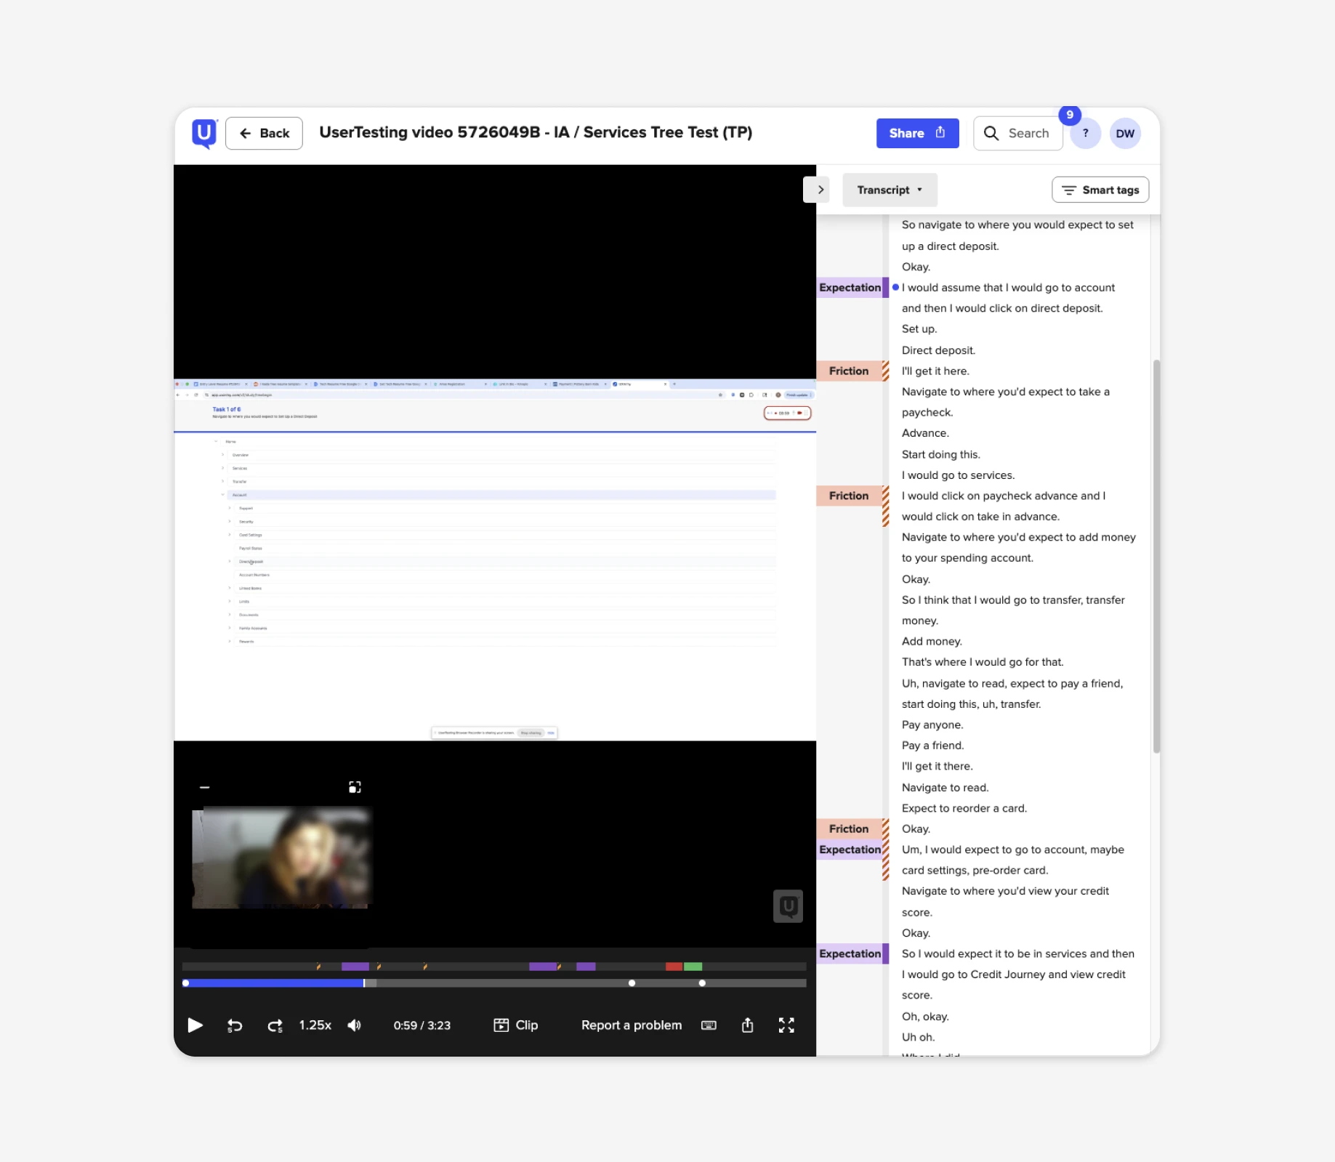
Task: Click the Share button
Action: click(x=917, y=134)
